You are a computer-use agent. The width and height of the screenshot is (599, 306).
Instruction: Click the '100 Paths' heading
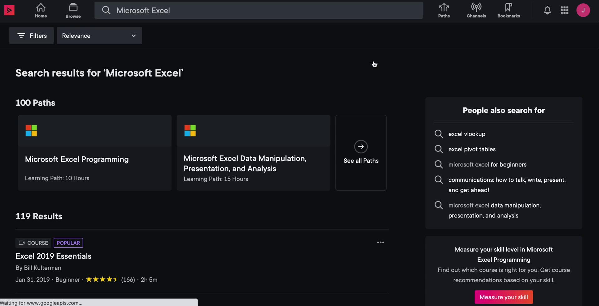(35, 103)
